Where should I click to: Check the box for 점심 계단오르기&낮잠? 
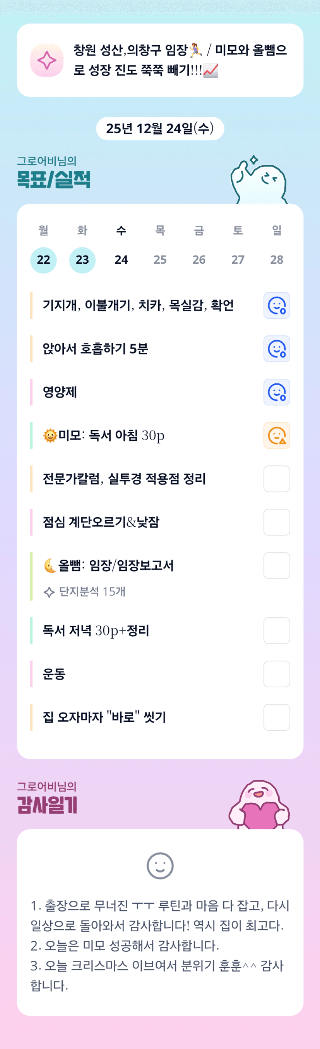[x=276, y=522]
